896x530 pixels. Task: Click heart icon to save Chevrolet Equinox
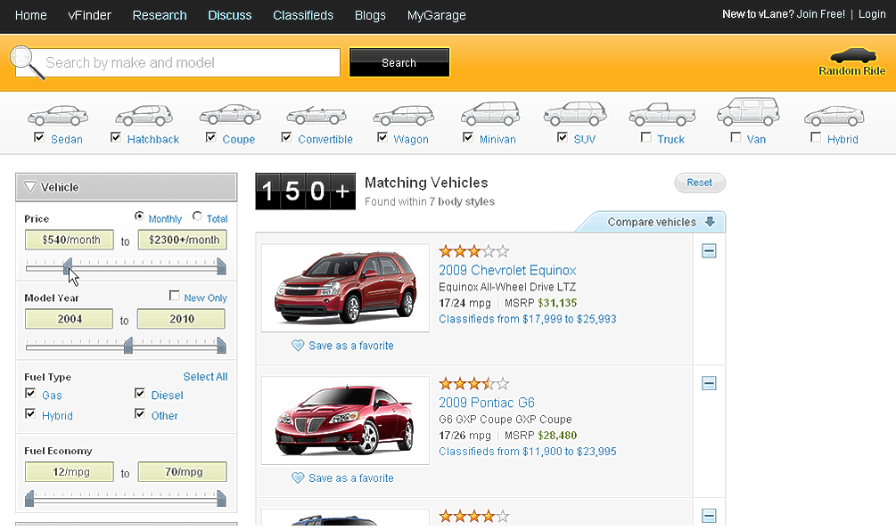click(x=298, y=346)
